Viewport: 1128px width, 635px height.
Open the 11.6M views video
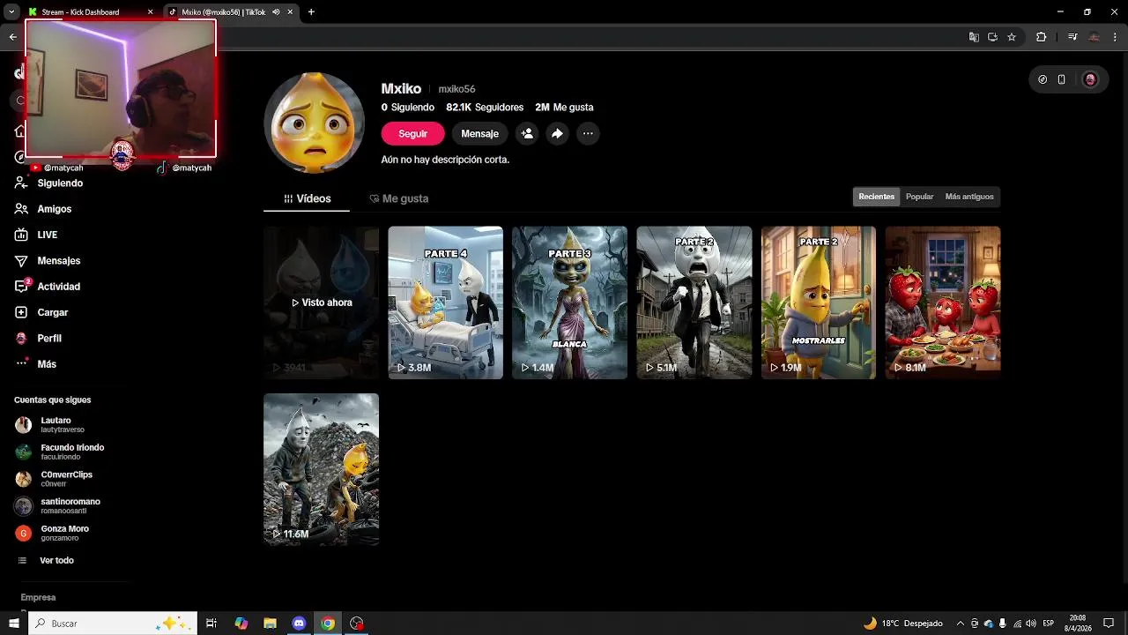click(321, 469)
